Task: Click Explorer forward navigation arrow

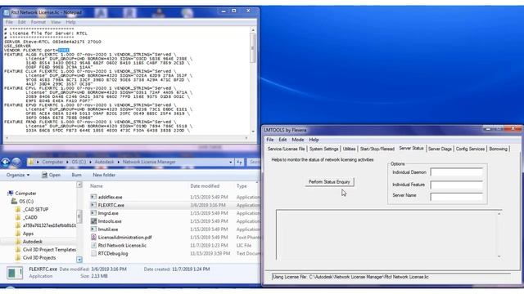Action: [x=16, y=162]
